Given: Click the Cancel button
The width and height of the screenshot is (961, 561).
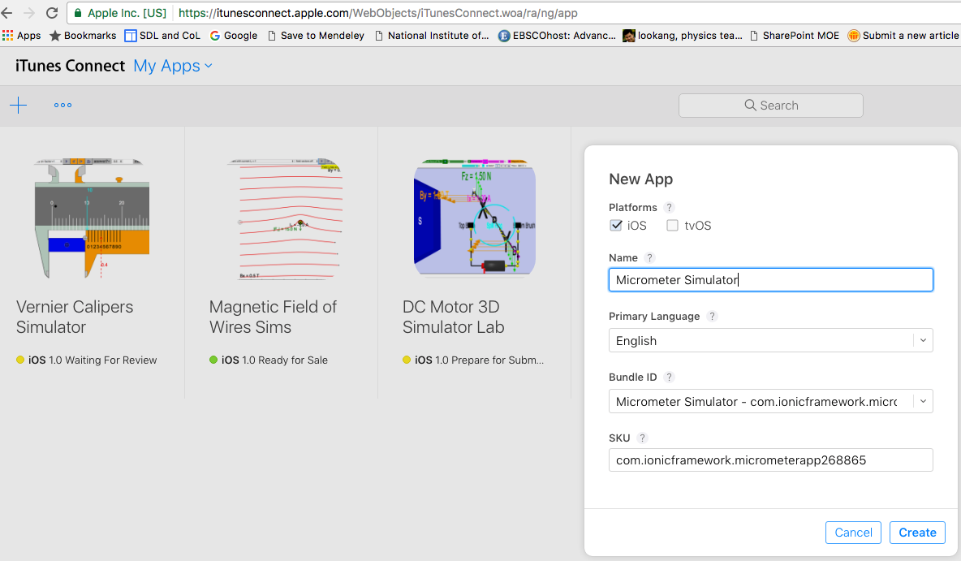Looking at the screenshot, I should [x=853, y=533].
